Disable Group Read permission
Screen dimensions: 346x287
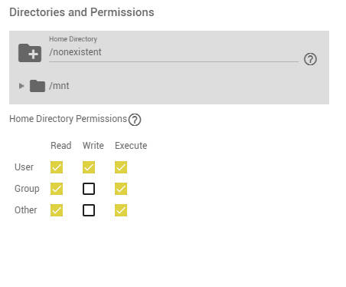tap(57, 189)
